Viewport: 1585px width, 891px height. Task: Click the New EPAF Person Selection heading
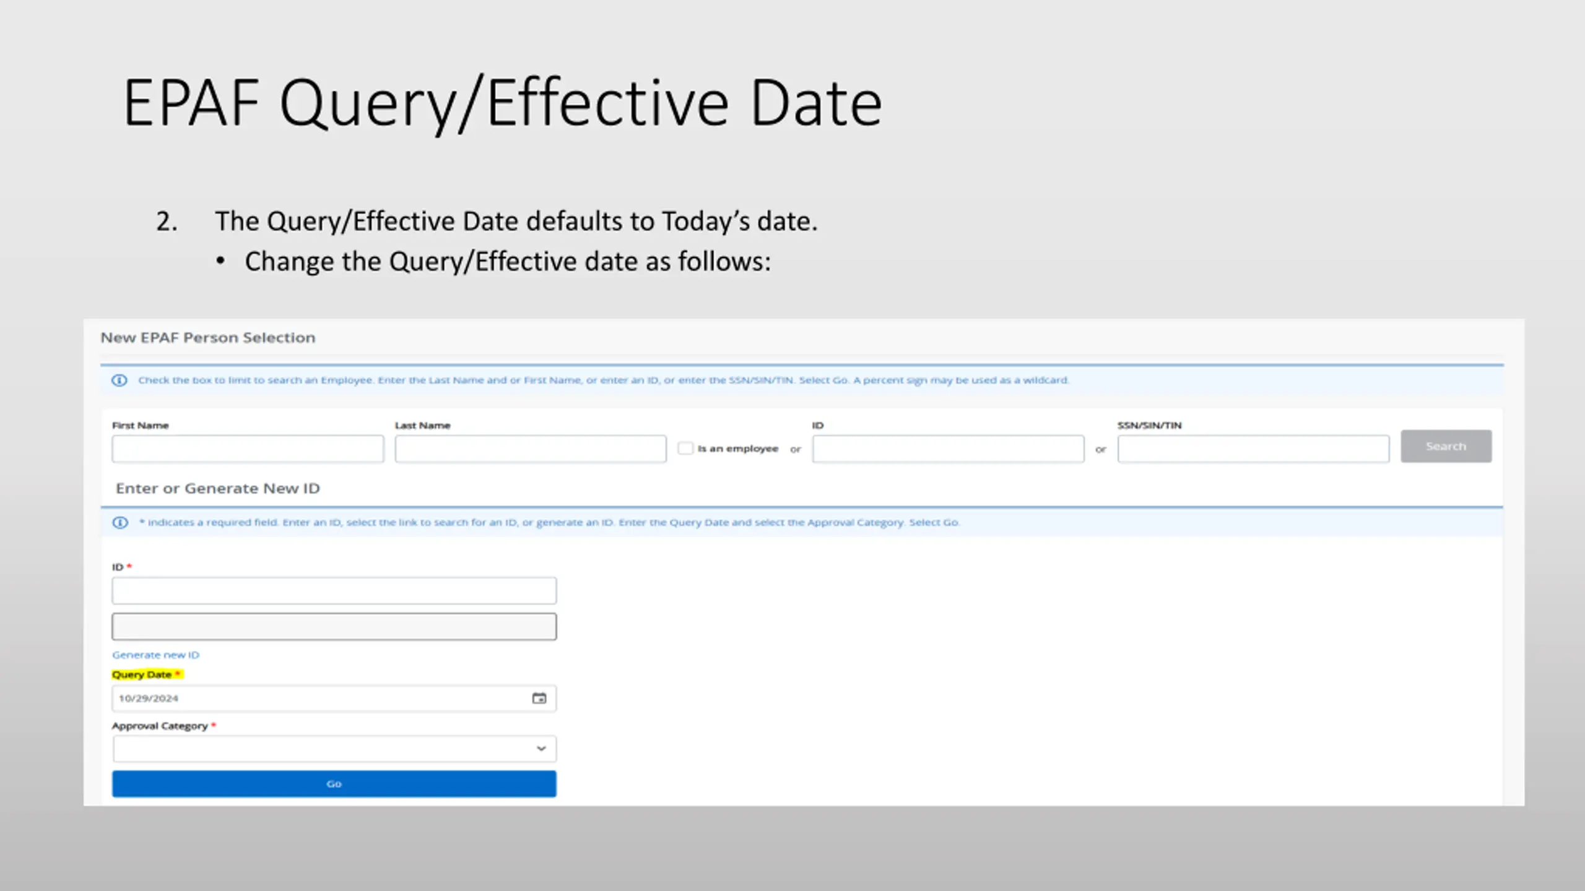point(208,337)
